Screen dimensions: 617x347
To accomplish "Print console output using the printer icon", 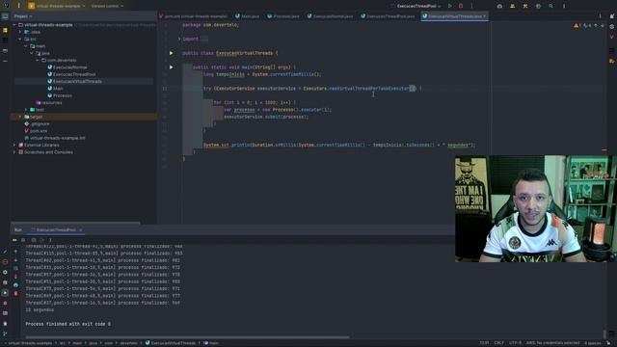I will tap(15, 285).
